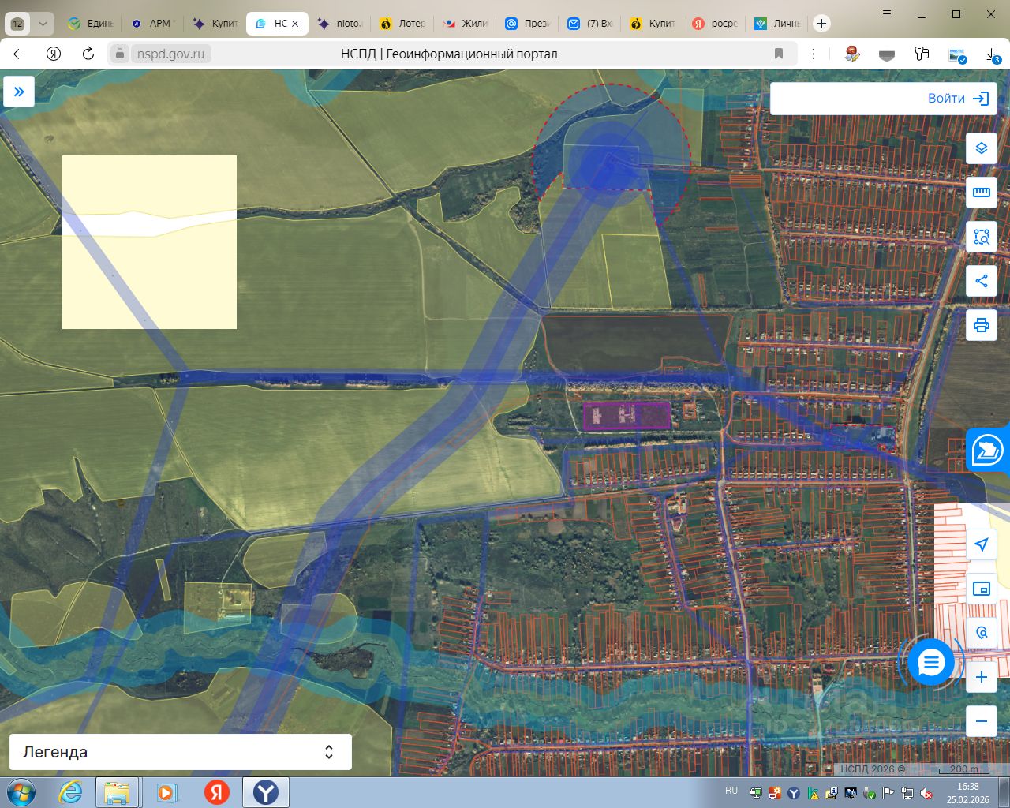Viewport: 1010px width, 808px height.
Task: Expand the left sidebar panel
Action: point(19,92)
